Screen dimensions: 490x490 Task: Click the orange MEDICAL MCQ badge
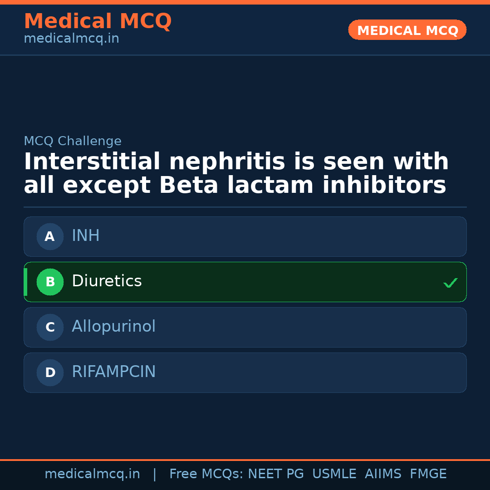(407, 30)
